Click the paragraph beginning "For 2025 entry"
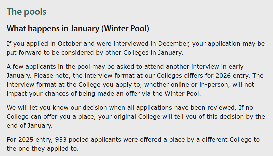Image resolution: width=273 pixels, height=156 pixels. 133,144
